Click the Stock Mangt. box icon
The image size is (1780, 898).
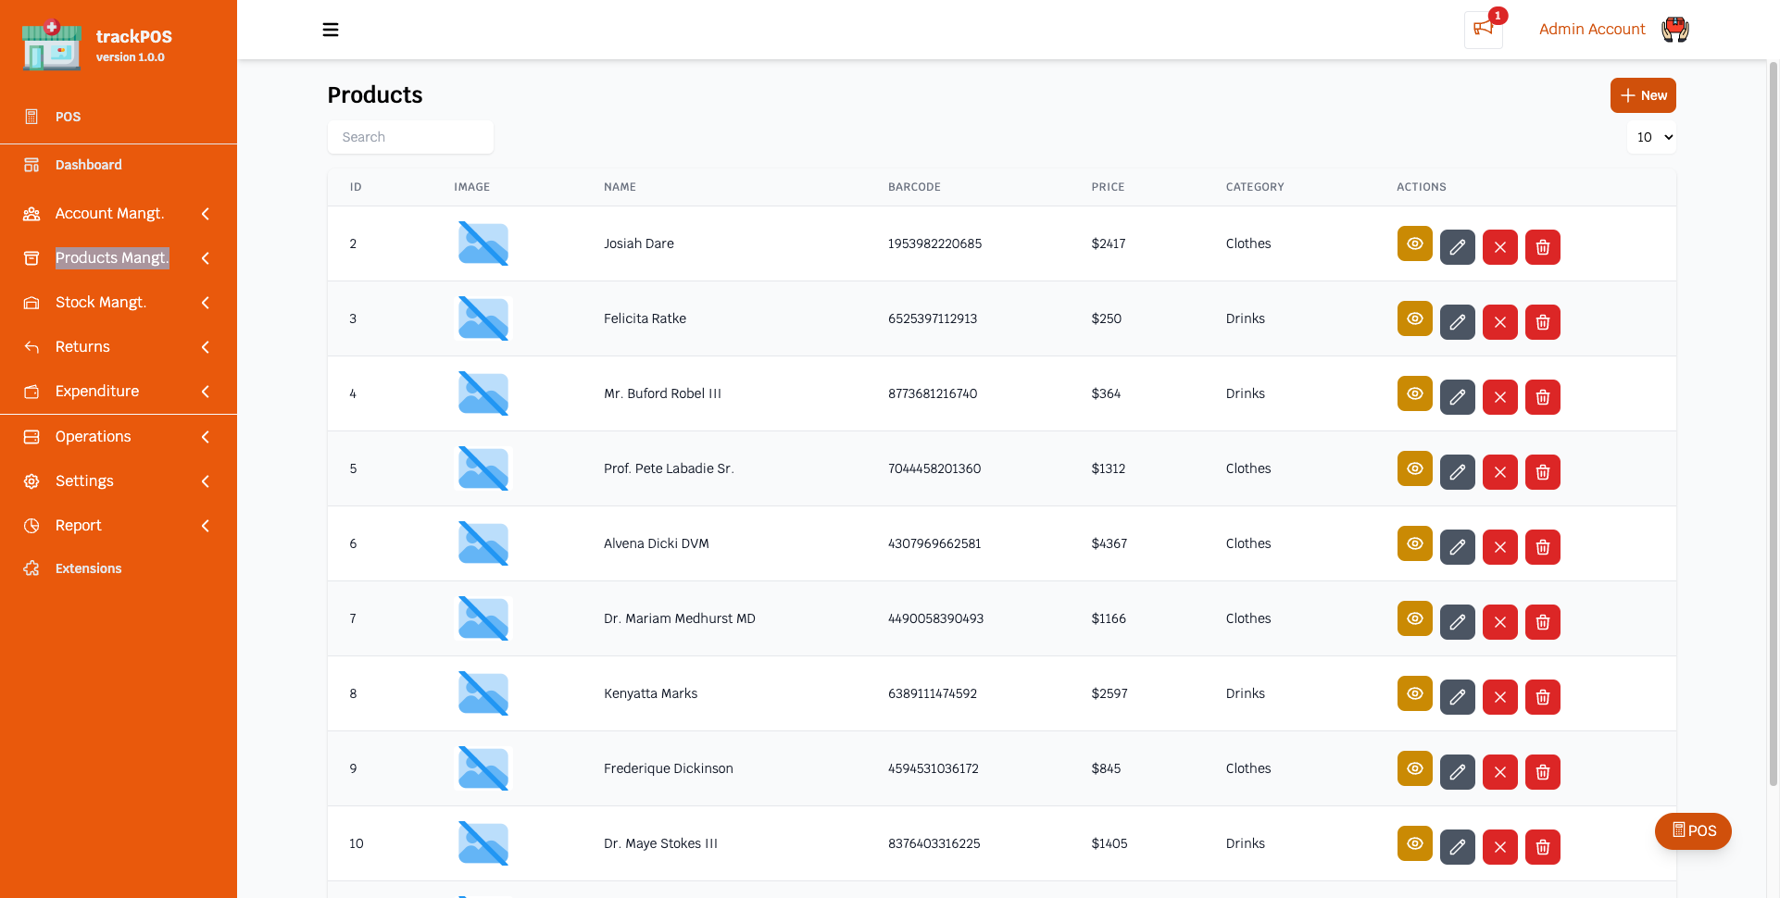31,303
